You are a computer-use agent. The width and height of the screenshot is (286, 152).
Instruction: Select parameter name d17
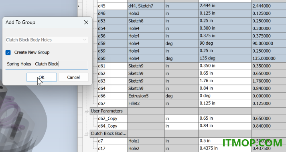112,148
